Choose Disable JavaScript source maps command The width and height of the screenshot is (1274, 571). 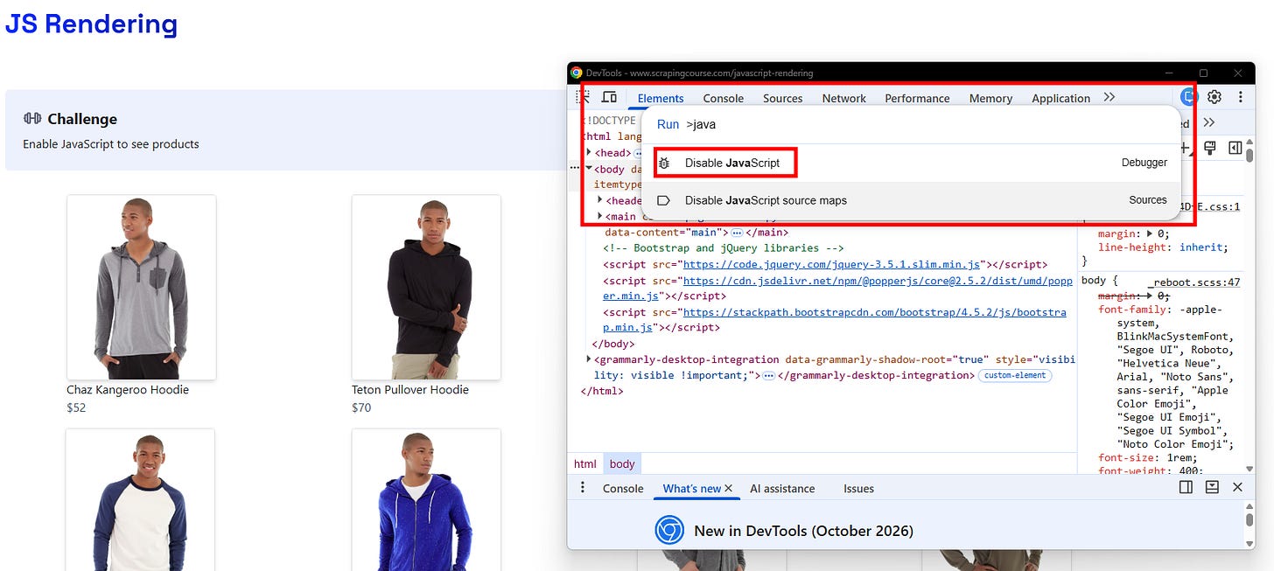(912, 200)
